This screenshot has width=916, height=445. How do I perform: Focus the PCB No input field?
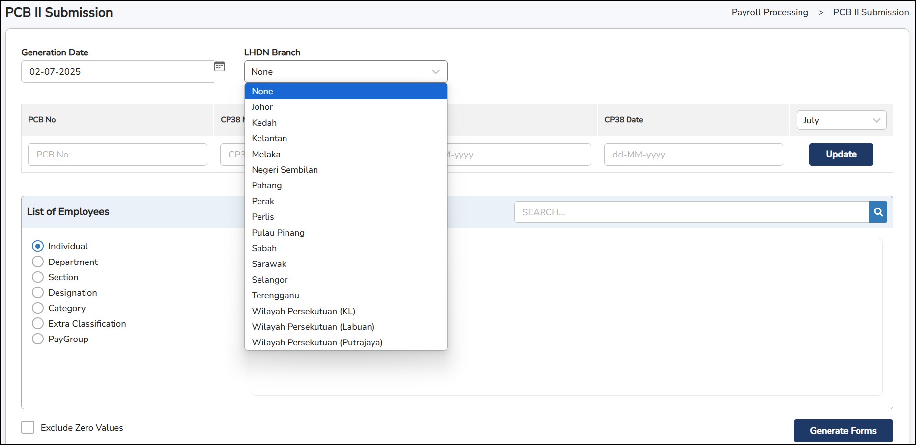click(117, 155)
